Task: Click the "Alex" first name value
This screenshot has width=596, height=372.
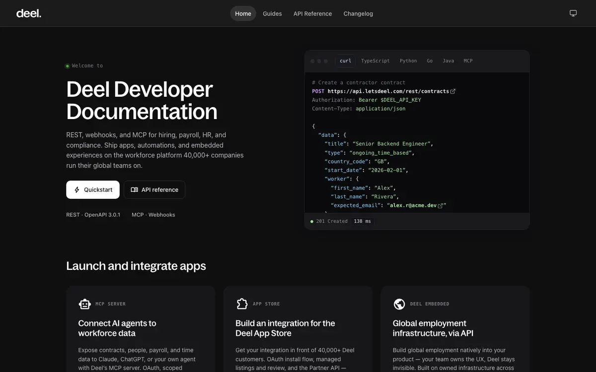Action: point(384,188)
